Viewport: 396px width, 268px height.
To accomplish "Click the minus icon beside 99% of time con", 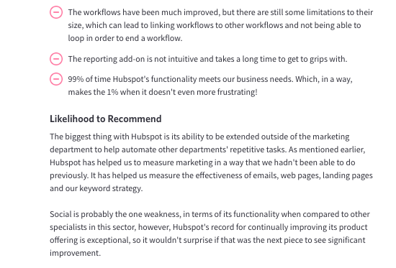I will tap(56, 79).
